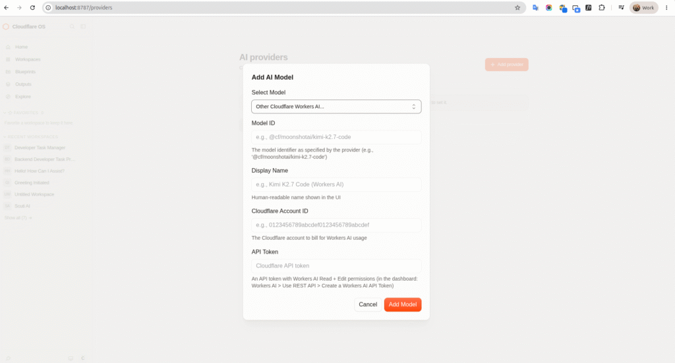This screenshot has width=675, height=363.
Task: Click the Workers AI billing hint text
Action: [309, 238]
